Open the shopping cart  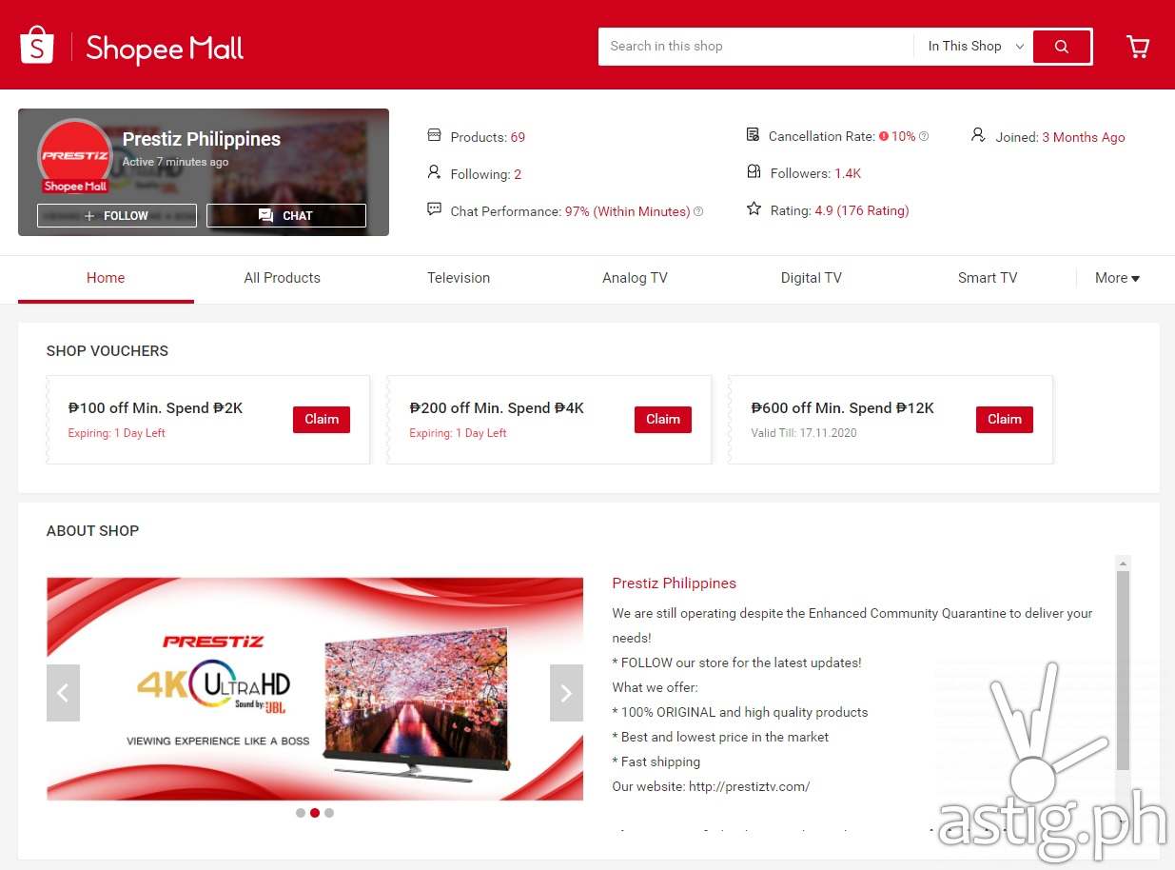click(x=1137, y=47)
